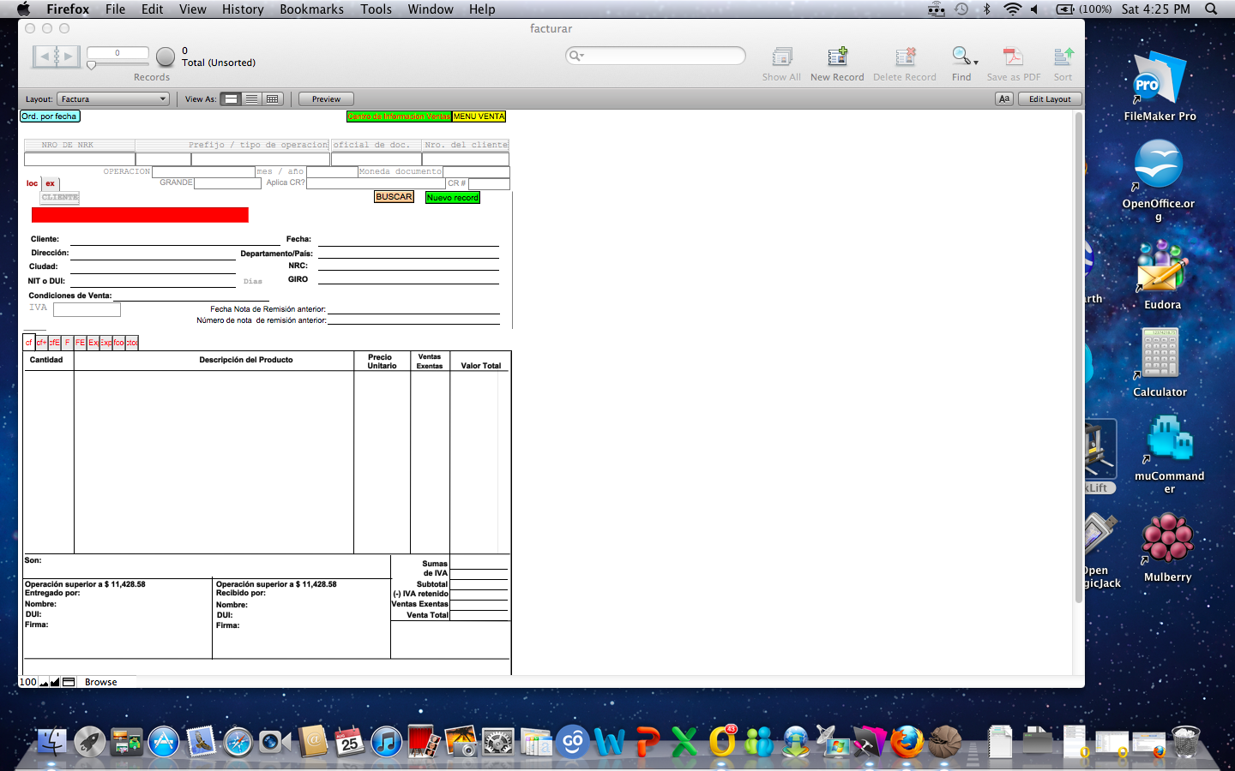Click the Sort records icon

tap(1063, 57)
